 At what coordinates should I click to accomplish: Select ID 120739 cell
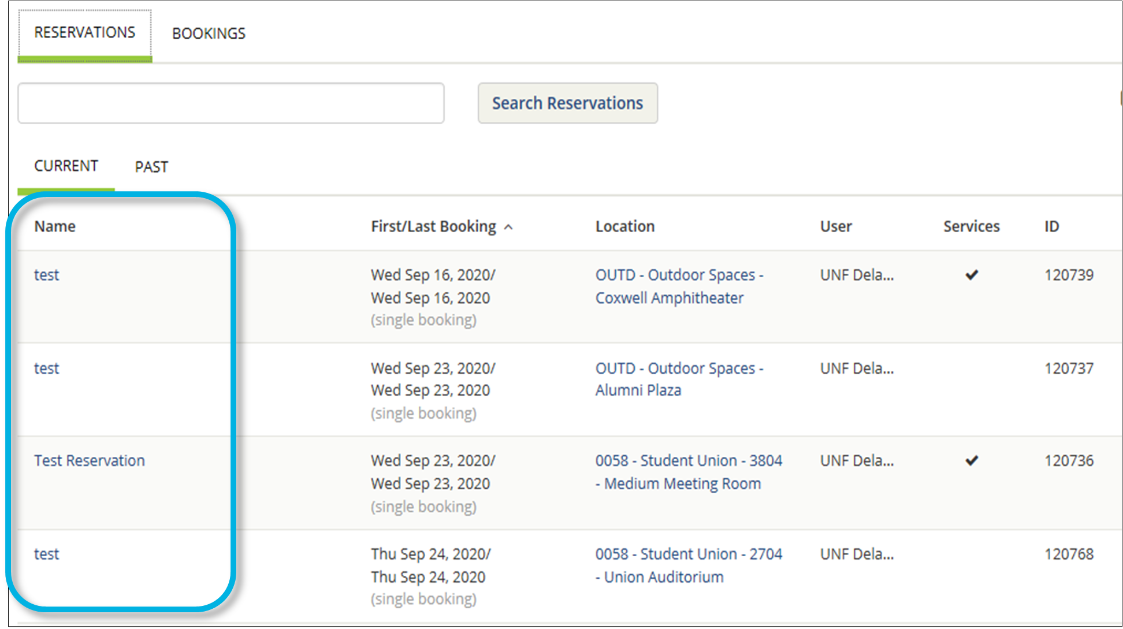click(1069, 275)
